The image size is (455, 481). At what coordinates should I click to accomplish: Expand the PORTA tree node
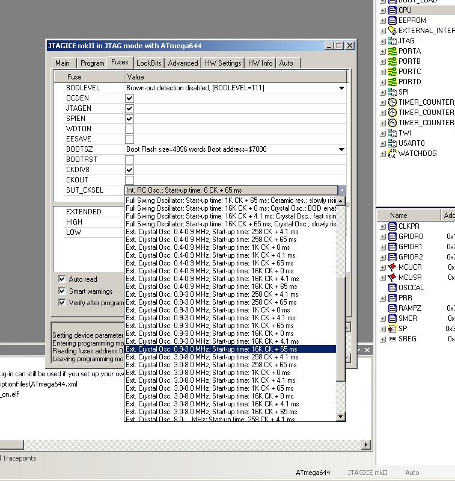(383, 52)
